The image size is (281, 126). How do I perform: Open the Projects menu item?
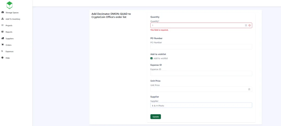coord(9,25)
